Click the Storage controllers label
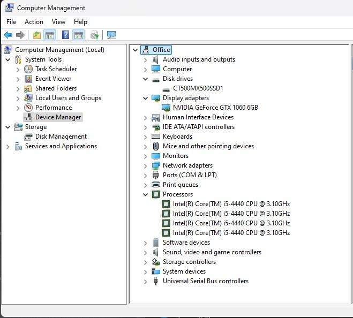Image resolution: width=353 pixels, height=318 pixels. (x=189, y=262)
